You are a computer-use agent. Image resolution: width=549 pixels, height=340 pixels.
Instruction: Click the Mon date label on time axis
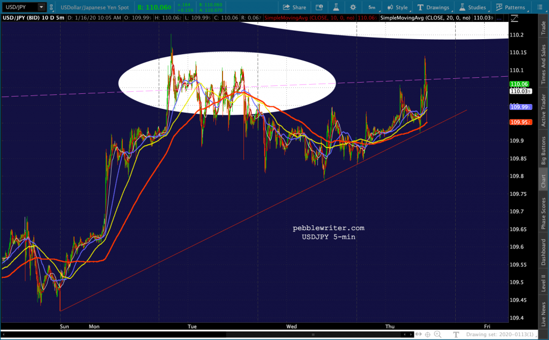point(94,327)
